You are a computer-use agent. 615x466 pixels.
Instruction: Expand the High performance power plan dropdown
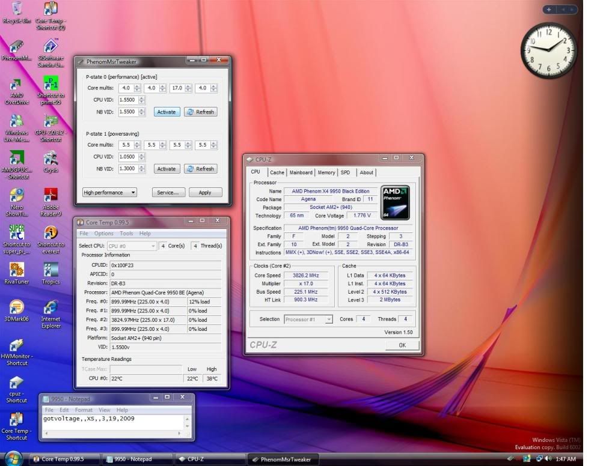109,193
